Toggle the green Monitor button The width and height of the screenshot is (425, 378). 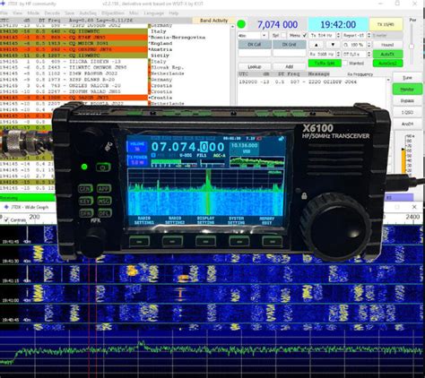pos(407,90)
